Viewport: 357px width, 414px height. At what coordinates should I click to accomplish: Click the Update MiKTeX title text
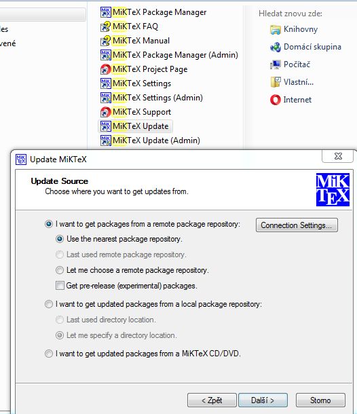58,159
